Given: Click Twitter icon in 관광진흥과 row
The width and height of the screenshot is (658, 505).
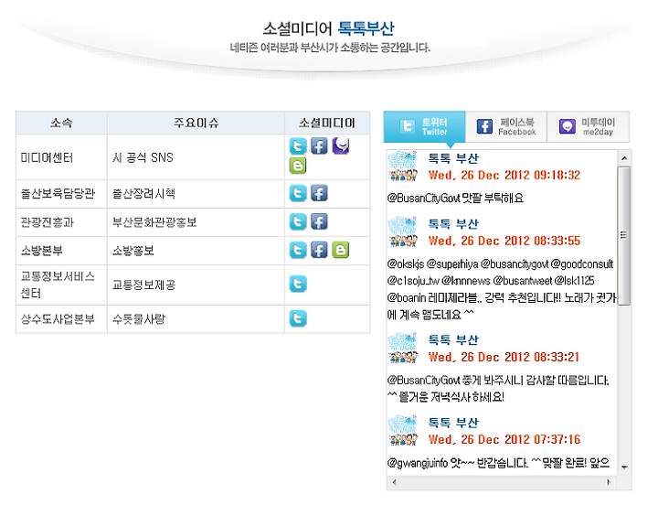Looking at the screenshot, I should [298, 221].
